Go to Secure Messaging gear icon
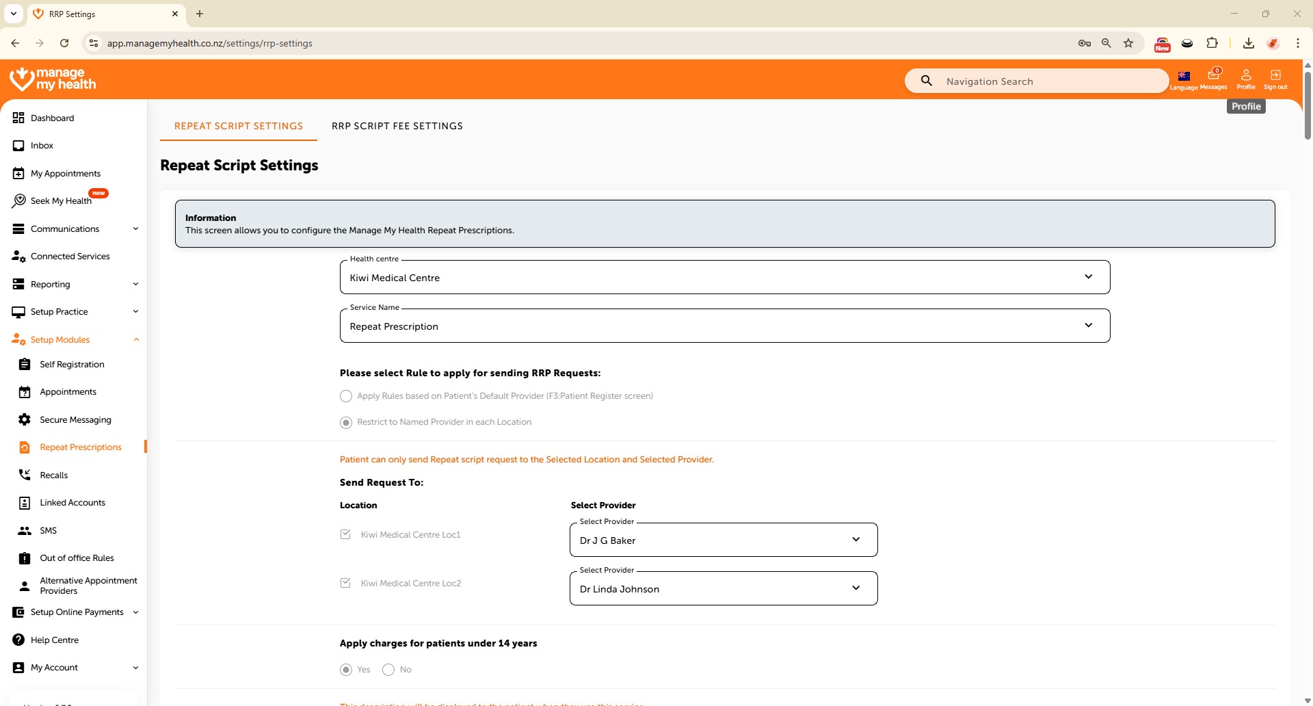 coord(25,419)
